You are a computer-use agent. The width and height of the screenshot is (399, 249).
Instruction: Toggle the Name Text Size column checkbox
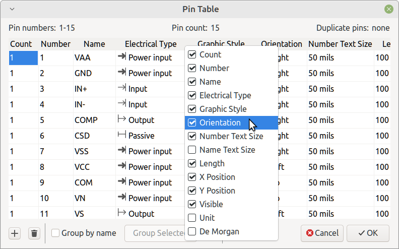click(x=192, y=150)
